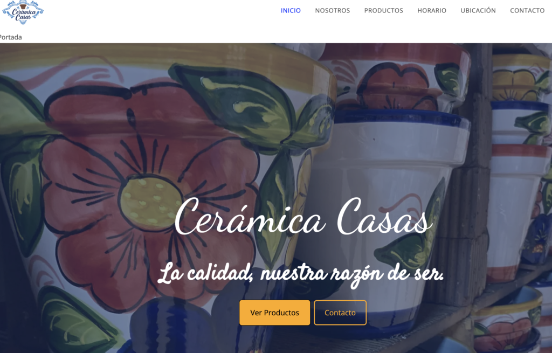
Task: Open the PRODUCTOS menu link
Action: pyautogui.click(x=383, y=11)
